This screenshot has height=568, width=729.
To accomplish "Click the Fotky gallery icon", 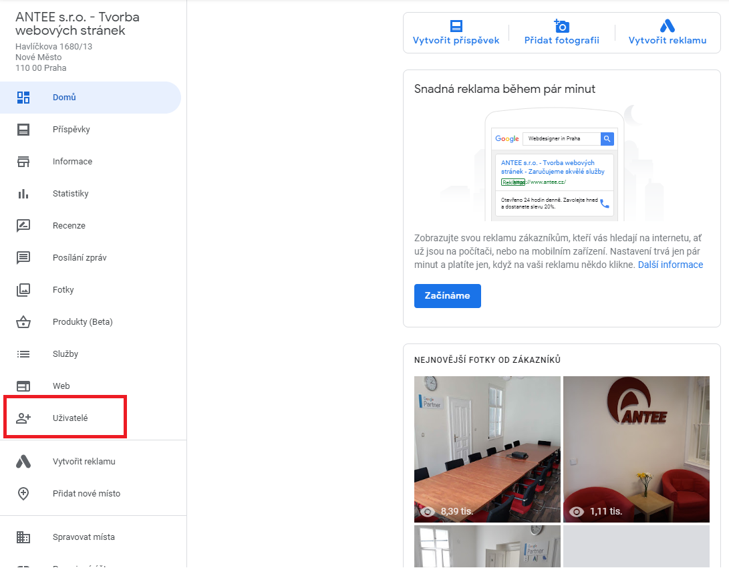I will point(23,290).
